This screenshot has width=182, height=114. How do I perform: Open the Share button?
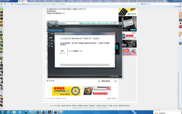coord(144,4)
